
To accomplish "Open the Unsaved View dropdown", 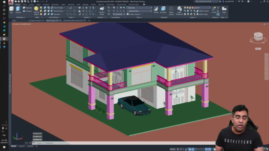I will coord(139,11).
